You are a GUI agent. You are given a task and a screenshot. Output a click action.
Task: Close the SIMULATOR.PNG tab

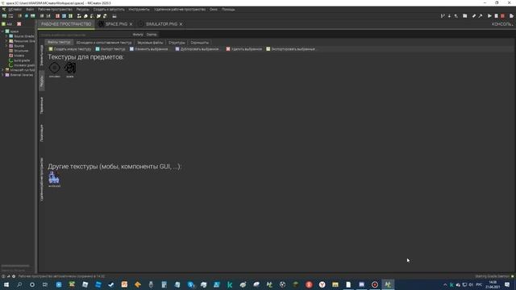pos(181,24)
